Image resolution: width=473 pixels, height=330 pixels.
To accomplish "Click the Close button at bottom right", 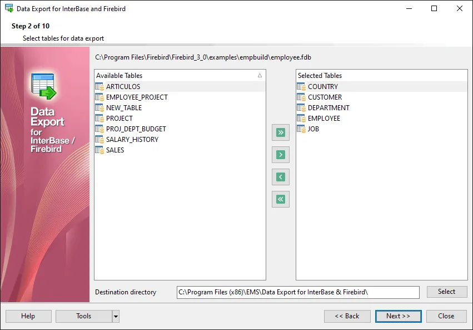I will (x=446, y=316).
